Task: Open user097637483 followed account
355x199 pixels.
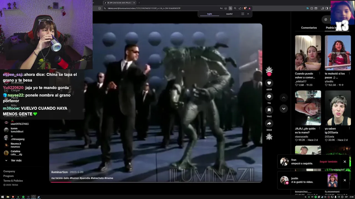Action: (x=17, y=122)
